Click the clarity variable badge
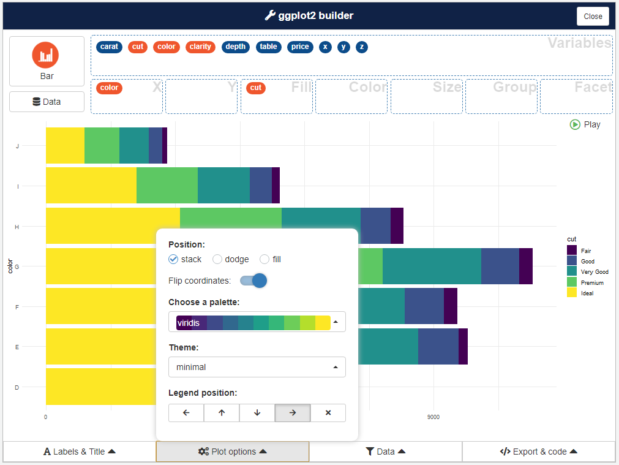Screen dimensions: 619x465 click(x=200, y=47)
